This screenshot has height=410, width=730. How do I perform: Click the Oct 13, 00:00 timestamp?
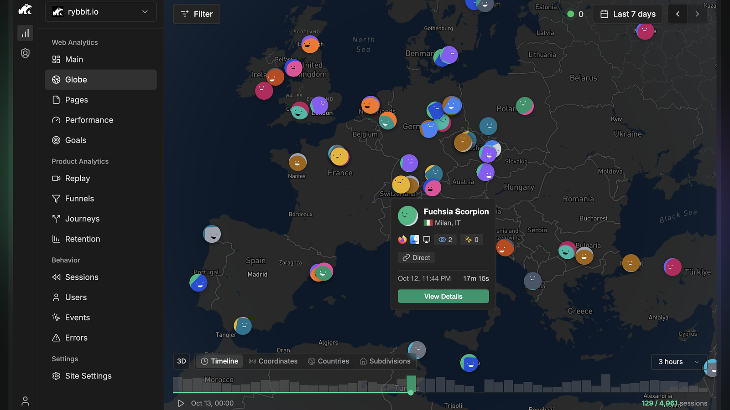coord(212,403)
